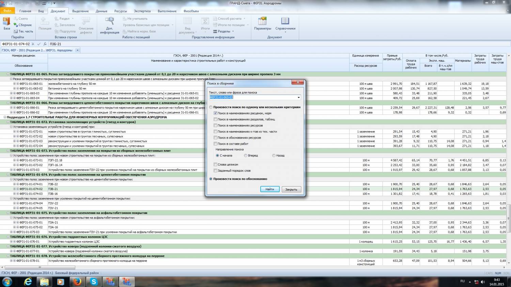This screenshot has height=287, width=511.
Task: Collapse ТАБЛИЦА ФЕР31-01-072 section
Action: pyautogui.click(x=8, y=122)
